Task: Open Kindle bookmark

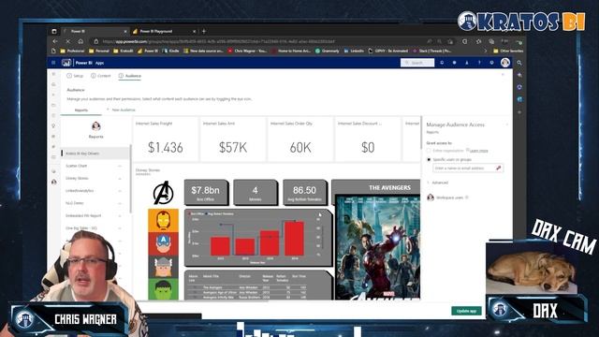Action: (170, 51)
